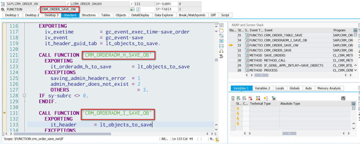This screenshot has width=360, height=144.
Task: Click the save icon in Variables panel
Action: point(343,98)
